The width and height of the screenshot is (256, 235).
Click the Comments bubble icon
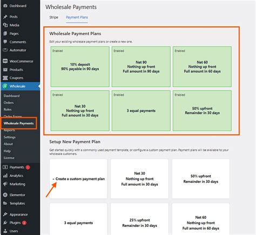5,42
